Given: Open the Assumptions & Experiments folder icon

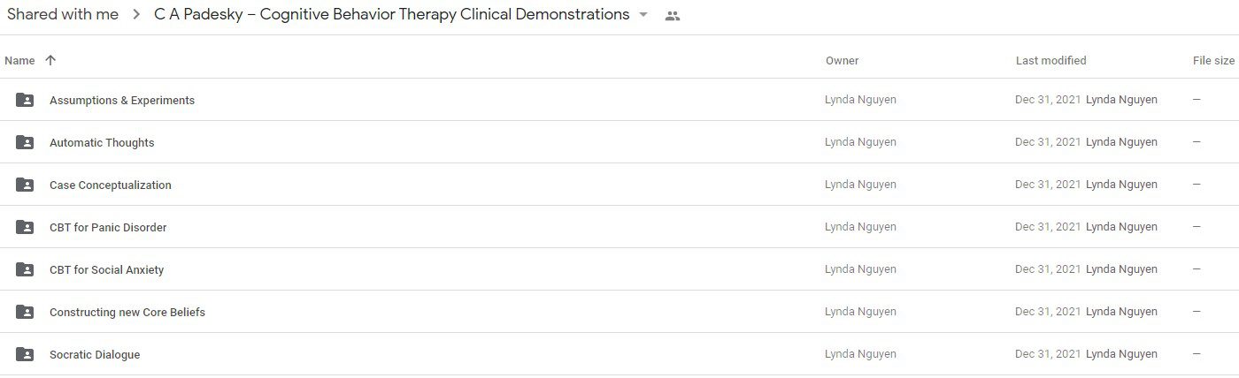Looking at the screenshot, I should pyautogui.click(x=25, y=100).
